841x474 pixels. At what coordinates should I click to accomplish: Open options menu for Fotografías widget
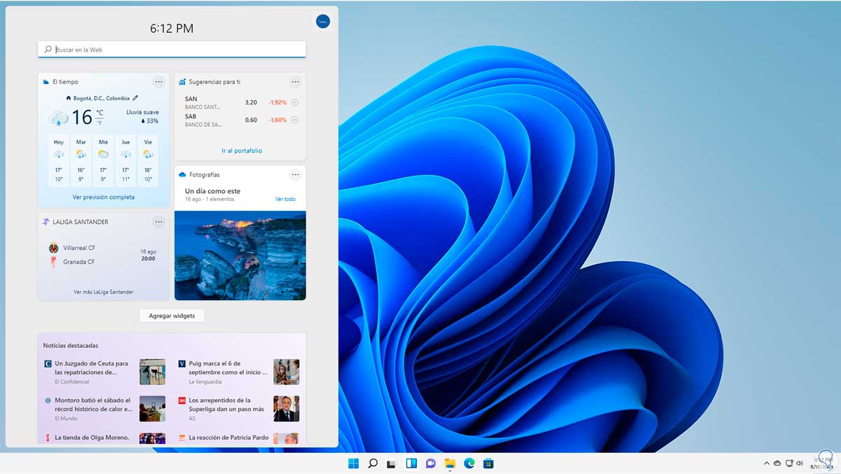[296, 174]
